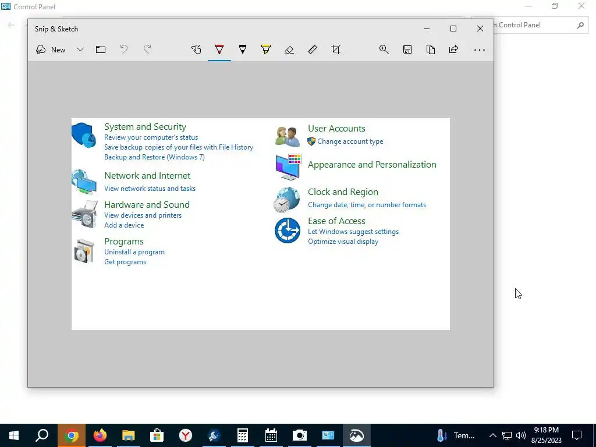Screen dimensions: 596x447
Task: Select the black Pencil tool
Action: (x=243, y=50)
